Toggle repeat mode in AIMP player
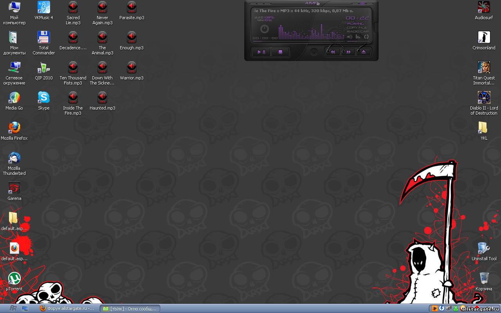Viewport: 501px width, 313px height. tap(366, 37)
